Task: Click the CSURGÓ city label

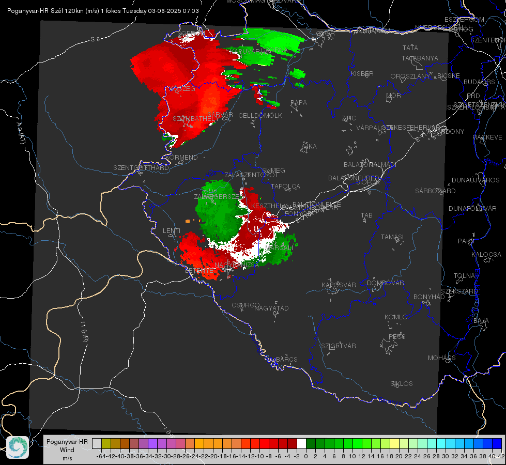Action: [x=246, y=305]
